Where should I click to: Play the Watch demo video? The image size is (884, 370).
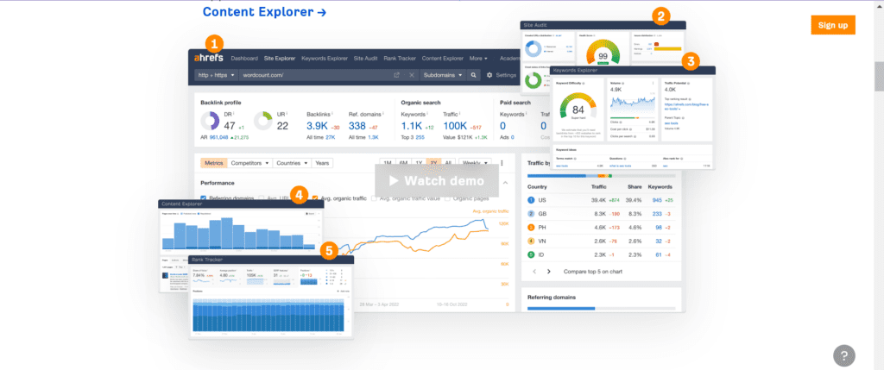[436, 180]
